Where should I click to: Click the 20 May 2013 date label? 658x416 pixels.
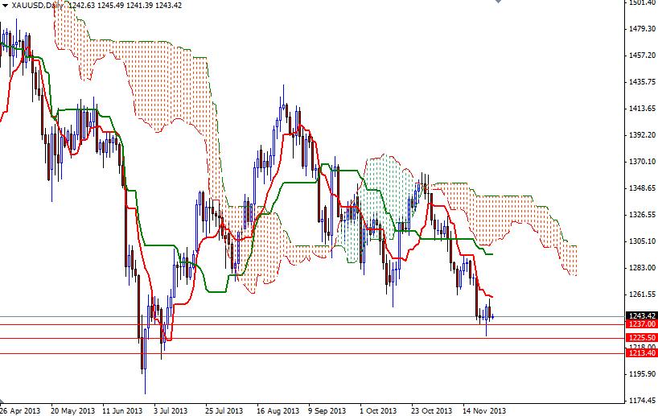point(72,410)
